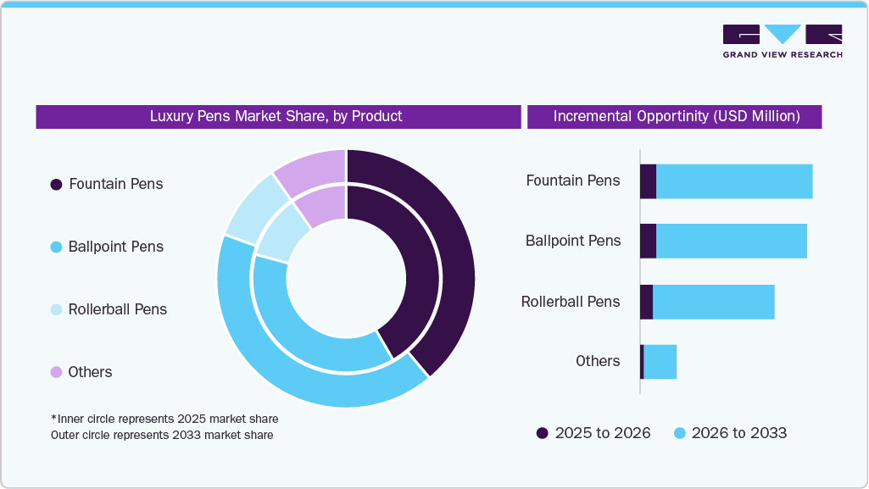Click the 'Fountain Pens' bar chart axis label
869x489 pixels.
click(x=573, y=181)
